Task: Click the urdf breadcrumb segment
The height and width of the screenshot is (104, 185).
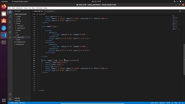Action: click(34, 14)
